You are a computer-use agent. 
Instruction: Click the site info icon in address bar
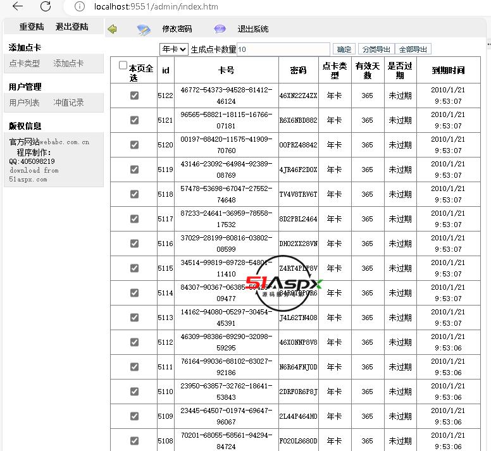(x=80, y=6)
